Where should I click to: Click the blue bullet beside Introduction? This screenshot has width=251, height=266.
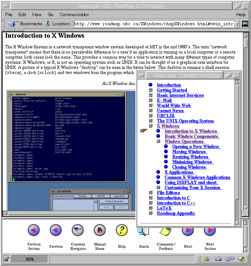(150, 85)
